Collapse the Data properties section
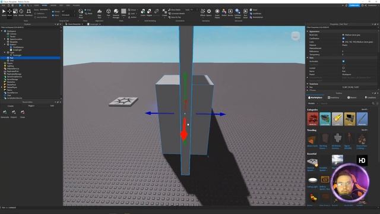380x214 pixels. pos(308,58)
